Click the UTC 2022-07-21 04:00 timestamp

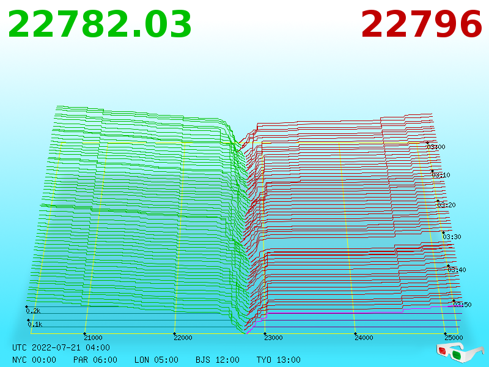click(x=61, y=347)
